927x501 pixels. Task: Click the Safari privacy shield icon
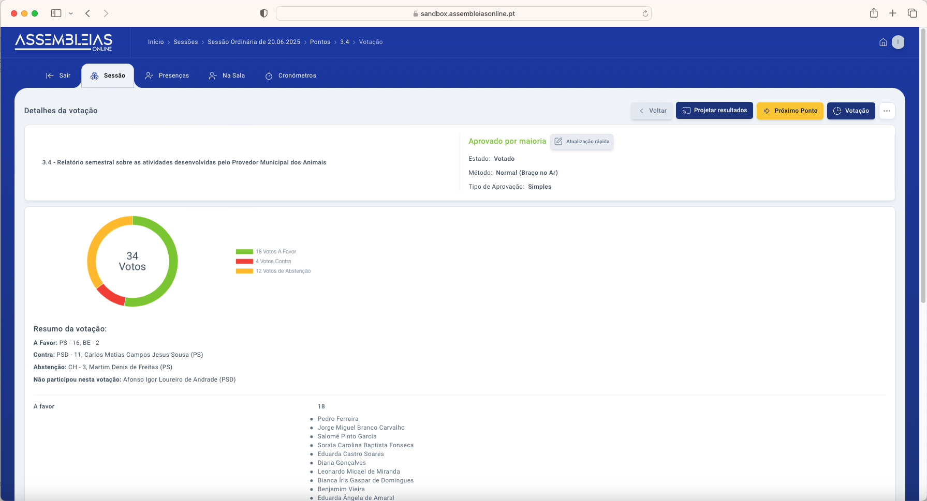coord(263,13)
